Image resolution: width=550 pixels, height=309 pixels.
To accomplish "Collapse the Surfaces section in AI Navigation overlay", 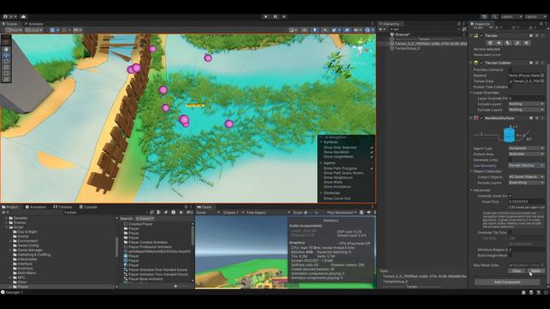I will pos(321,142).
